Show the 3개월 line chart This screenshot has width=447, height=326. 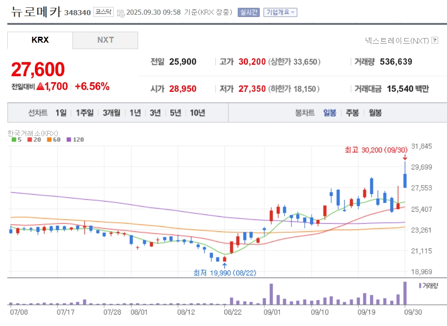[111, 112]
